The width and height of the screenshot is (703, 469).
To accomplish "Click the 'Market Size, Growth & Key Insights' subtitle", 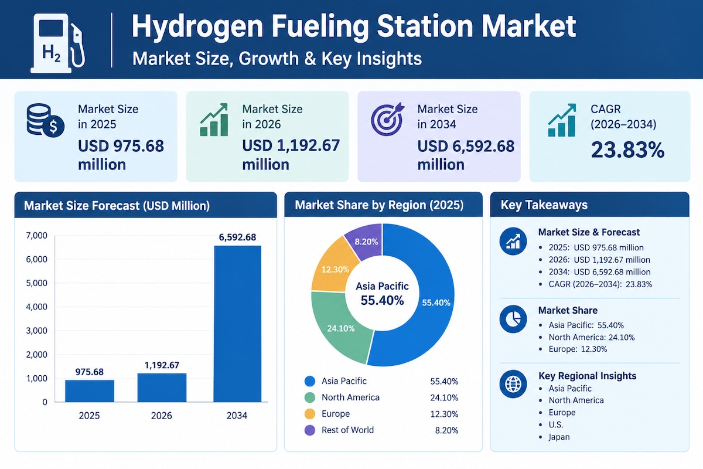I will pyautogui.click(x=277, y=59).
